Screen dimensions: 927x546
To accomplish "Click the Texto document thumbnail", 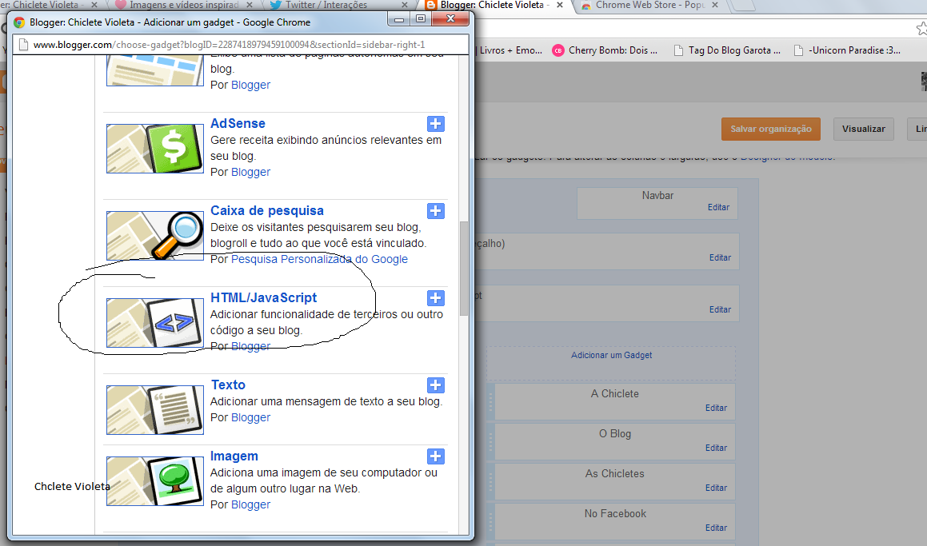I will click(x=155, y=409).
